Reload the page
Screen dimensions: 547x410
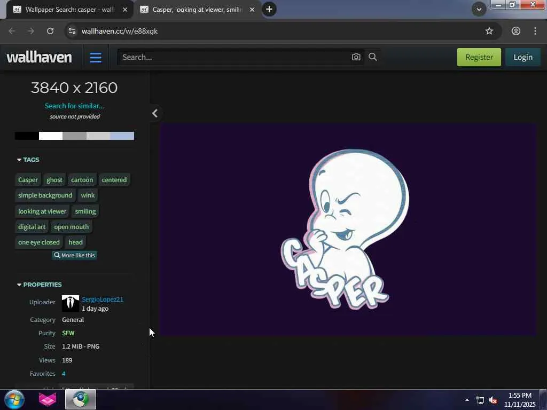point(50,31)
